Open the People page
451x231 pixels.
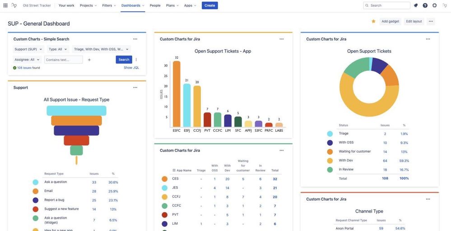click(155, 5)
